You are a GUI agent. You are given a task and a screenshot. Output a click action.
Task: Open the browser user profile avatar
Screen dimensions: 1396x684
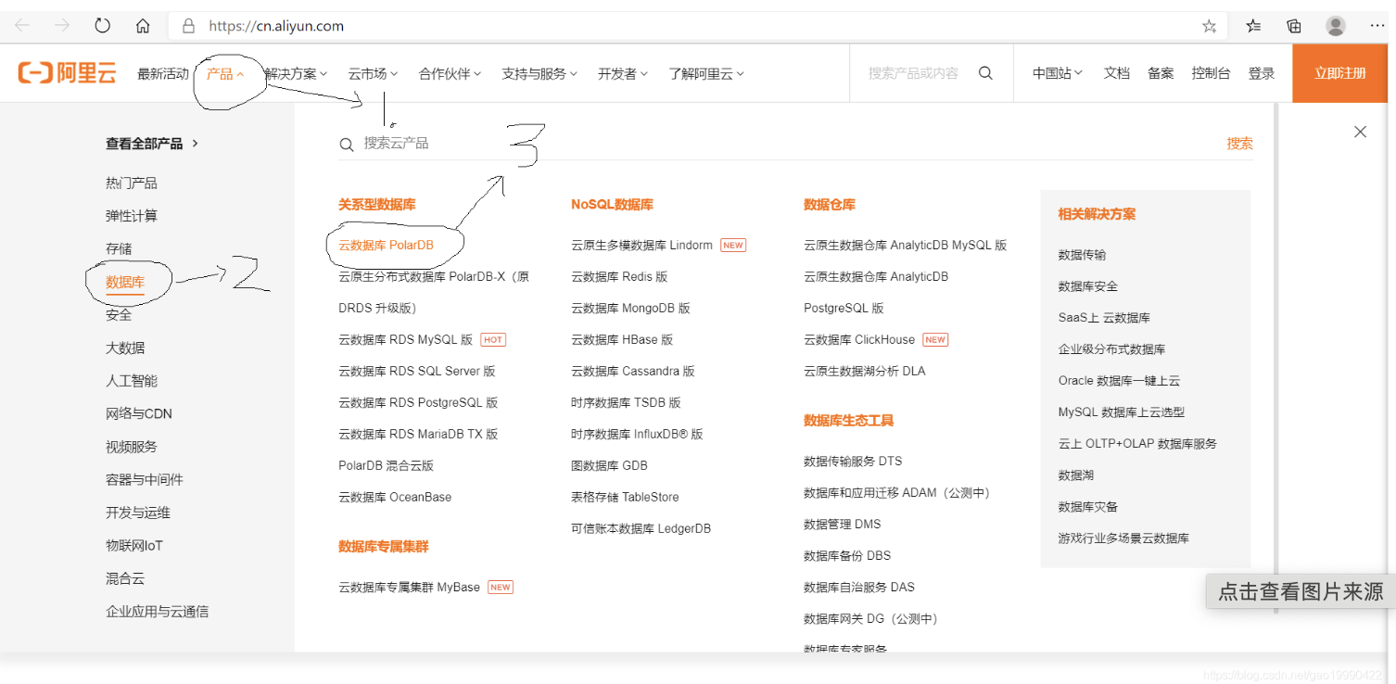pos(1335,26)
